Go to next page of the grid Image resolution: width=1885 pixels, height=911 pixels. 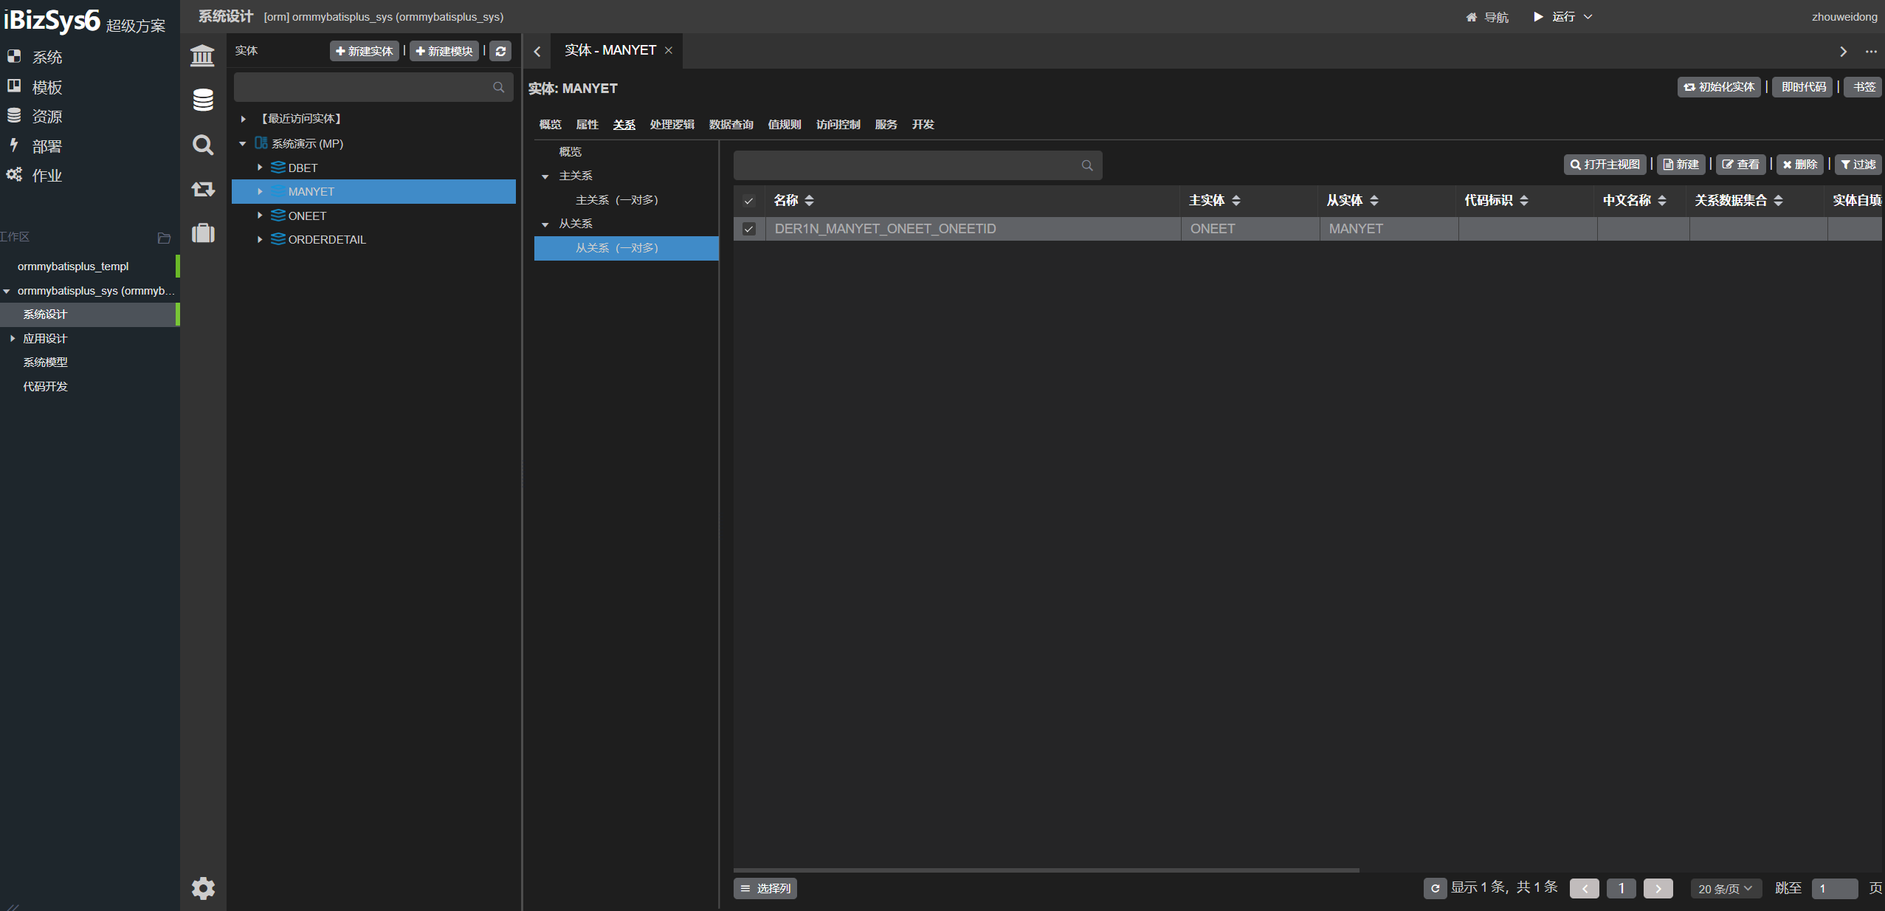[x=1658, y=888]
